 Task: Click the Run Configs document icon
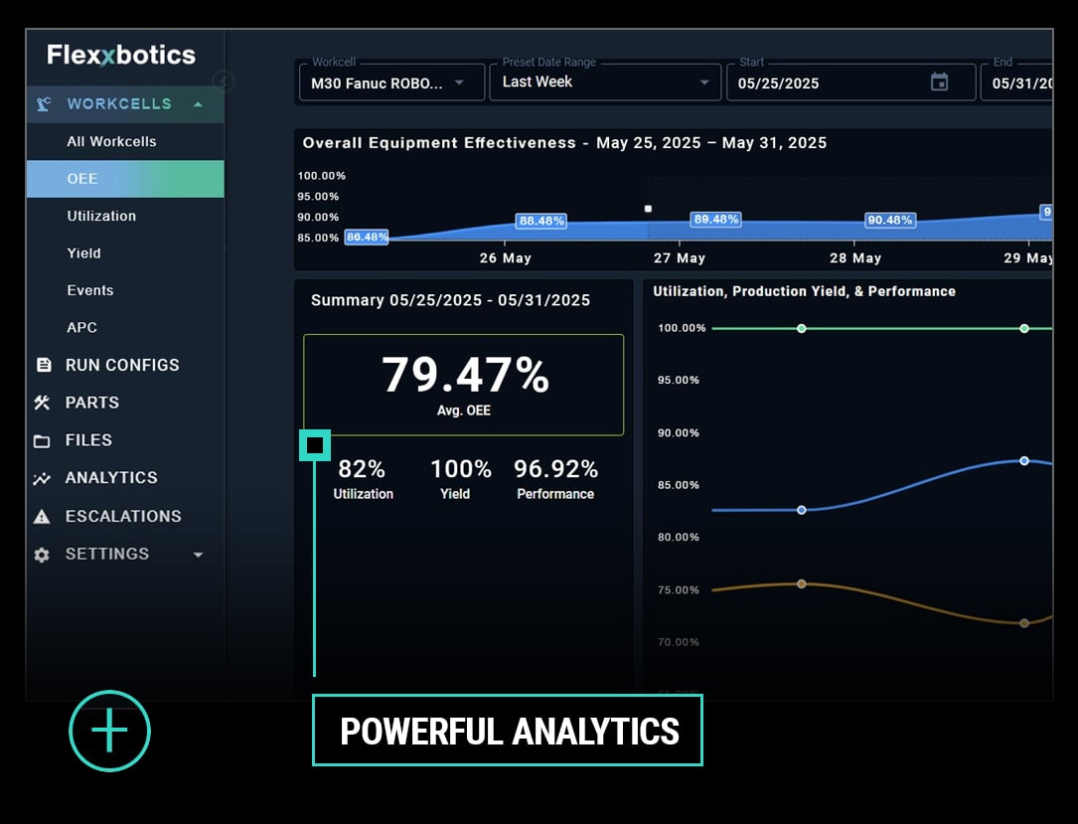pyautogui.click(x=43, y=365)
